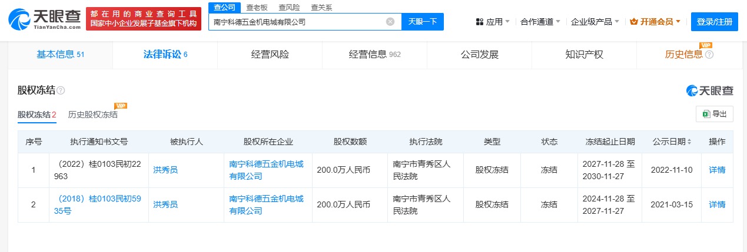The width and height of the screenshot is (747, 252).
Task: Switch to the 查关系 search tab
Action: [321, 8]
